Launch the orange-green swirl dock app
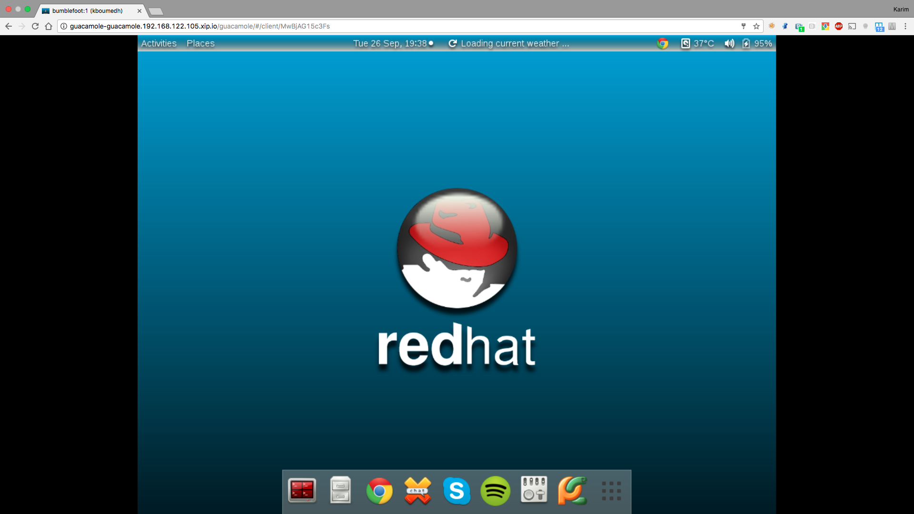 572,491
